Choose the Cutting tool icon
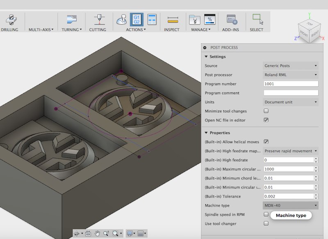 click(99, 20)
